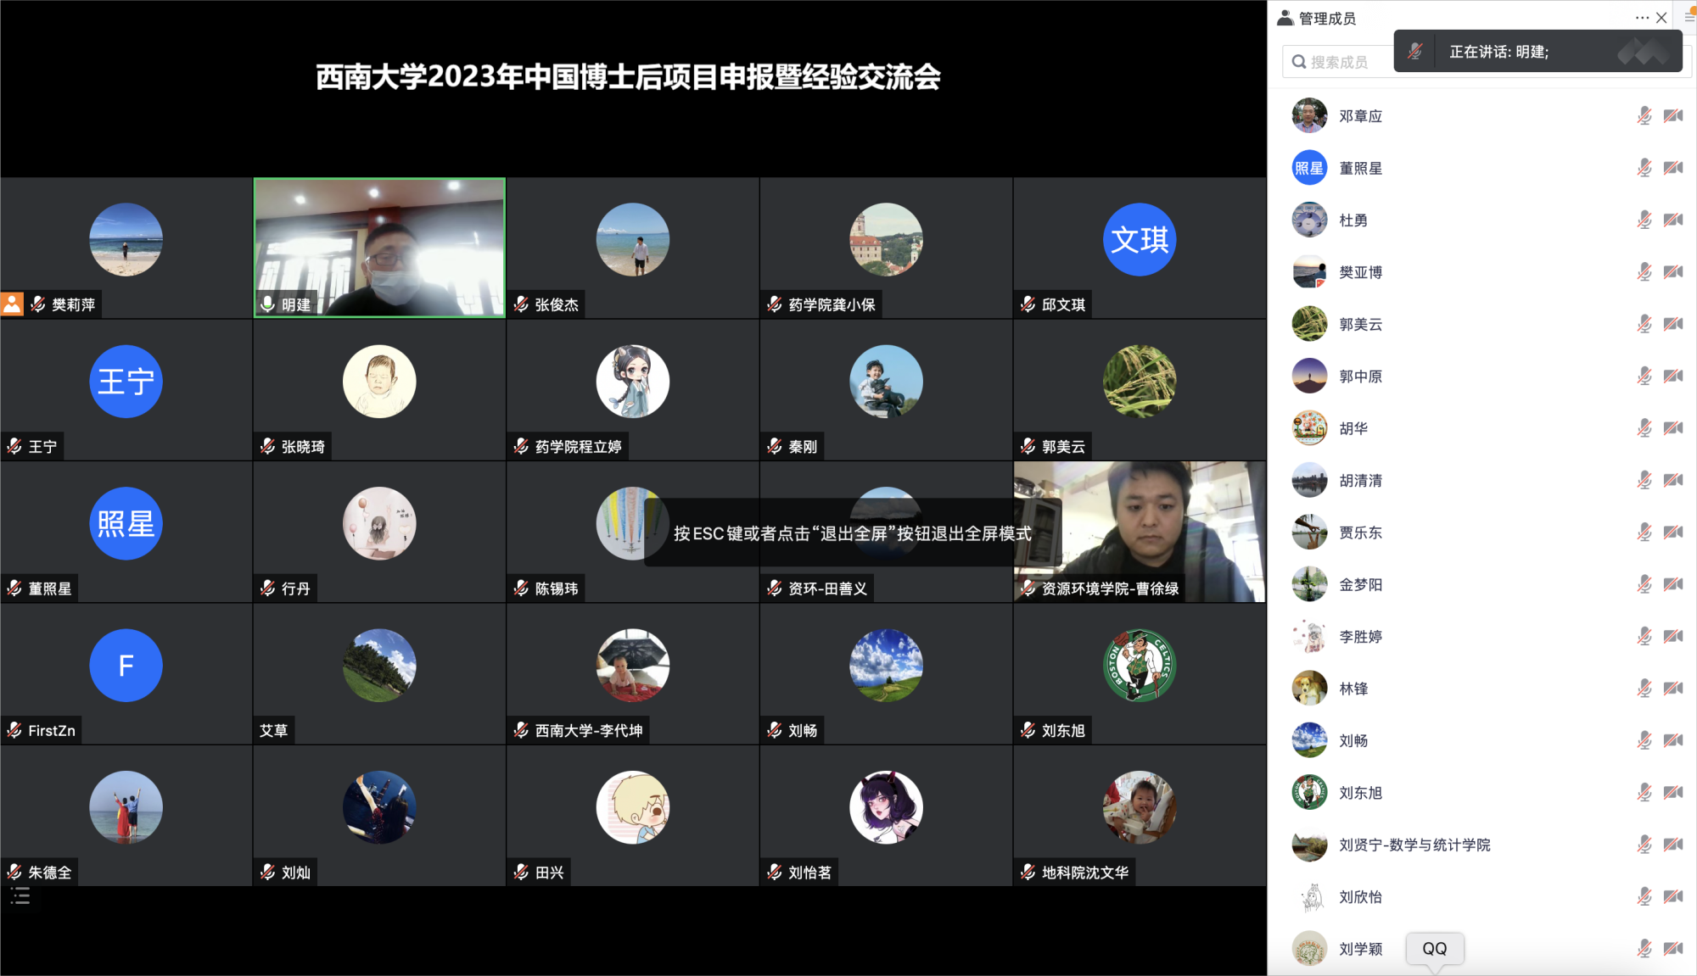Click the manage members person icon
The image size is (1697, 976).
click(x=1285, y=18)
